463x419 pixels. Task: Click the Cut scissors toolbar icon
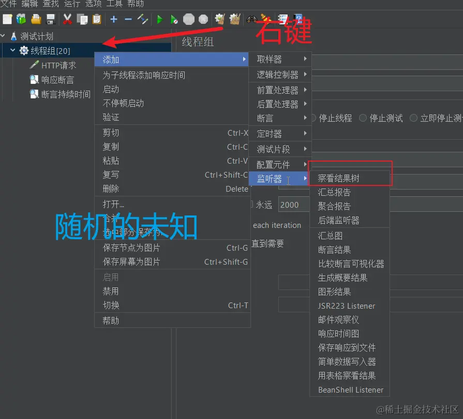click(x=67, y=19)
